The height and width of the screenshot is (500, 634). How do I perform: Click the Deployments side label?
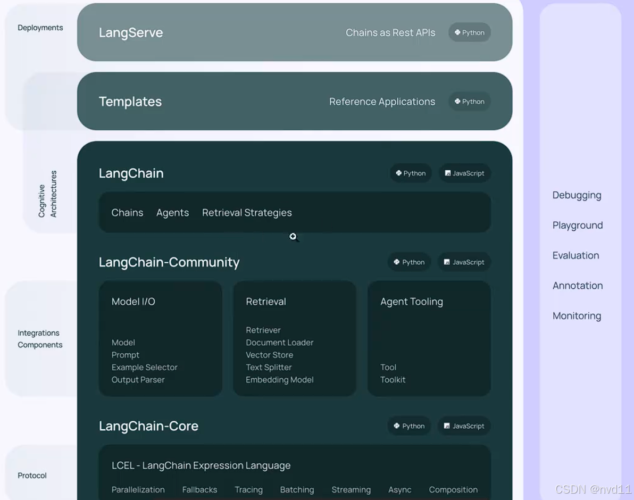[x=40, y=28]
